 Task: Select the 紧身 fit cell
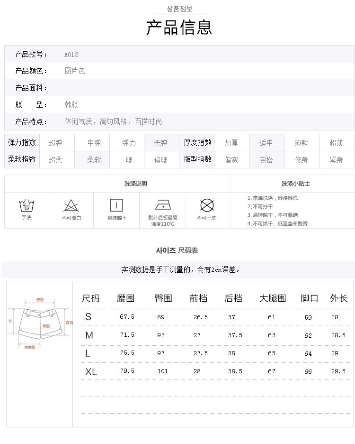337,160
